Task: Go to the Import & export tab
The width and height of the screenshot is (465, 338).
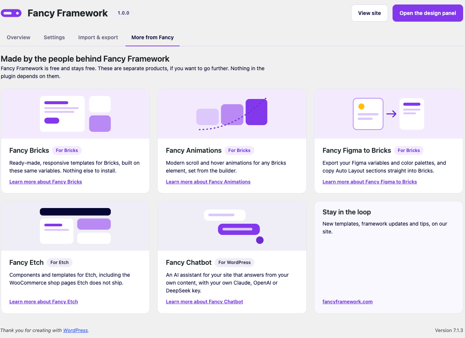Action: pyautogui.click(x=98, y=37)
